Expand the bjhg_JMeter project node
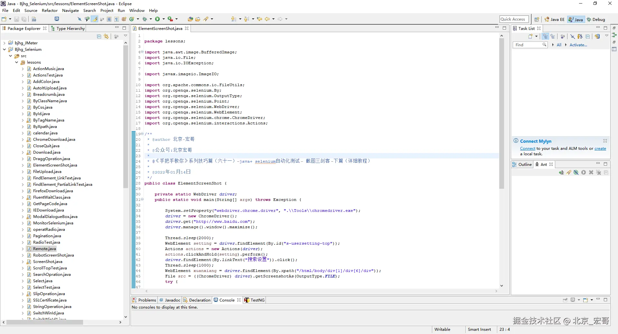The image size is (618, 334). [x=4, y=43]
